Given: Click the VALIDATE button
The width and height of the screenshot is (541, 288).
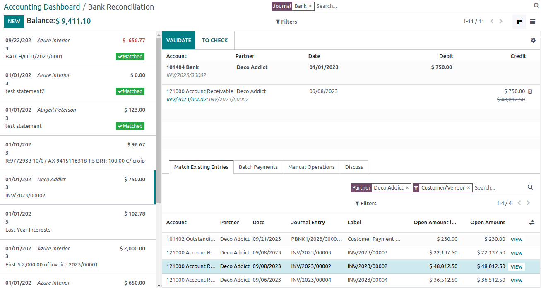Looking at the screenshot, I should click(x=178, y=40).
